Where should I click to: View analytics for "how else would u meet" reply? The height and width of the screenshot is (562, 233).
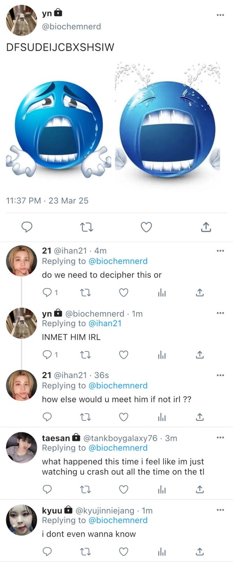(x=162, y=417)
